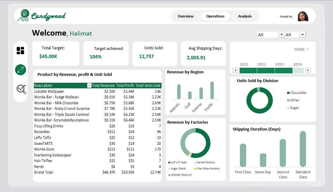Open the first All filter dropdown arrow
This screenshot has width=333, height=192.
point(281,35)
